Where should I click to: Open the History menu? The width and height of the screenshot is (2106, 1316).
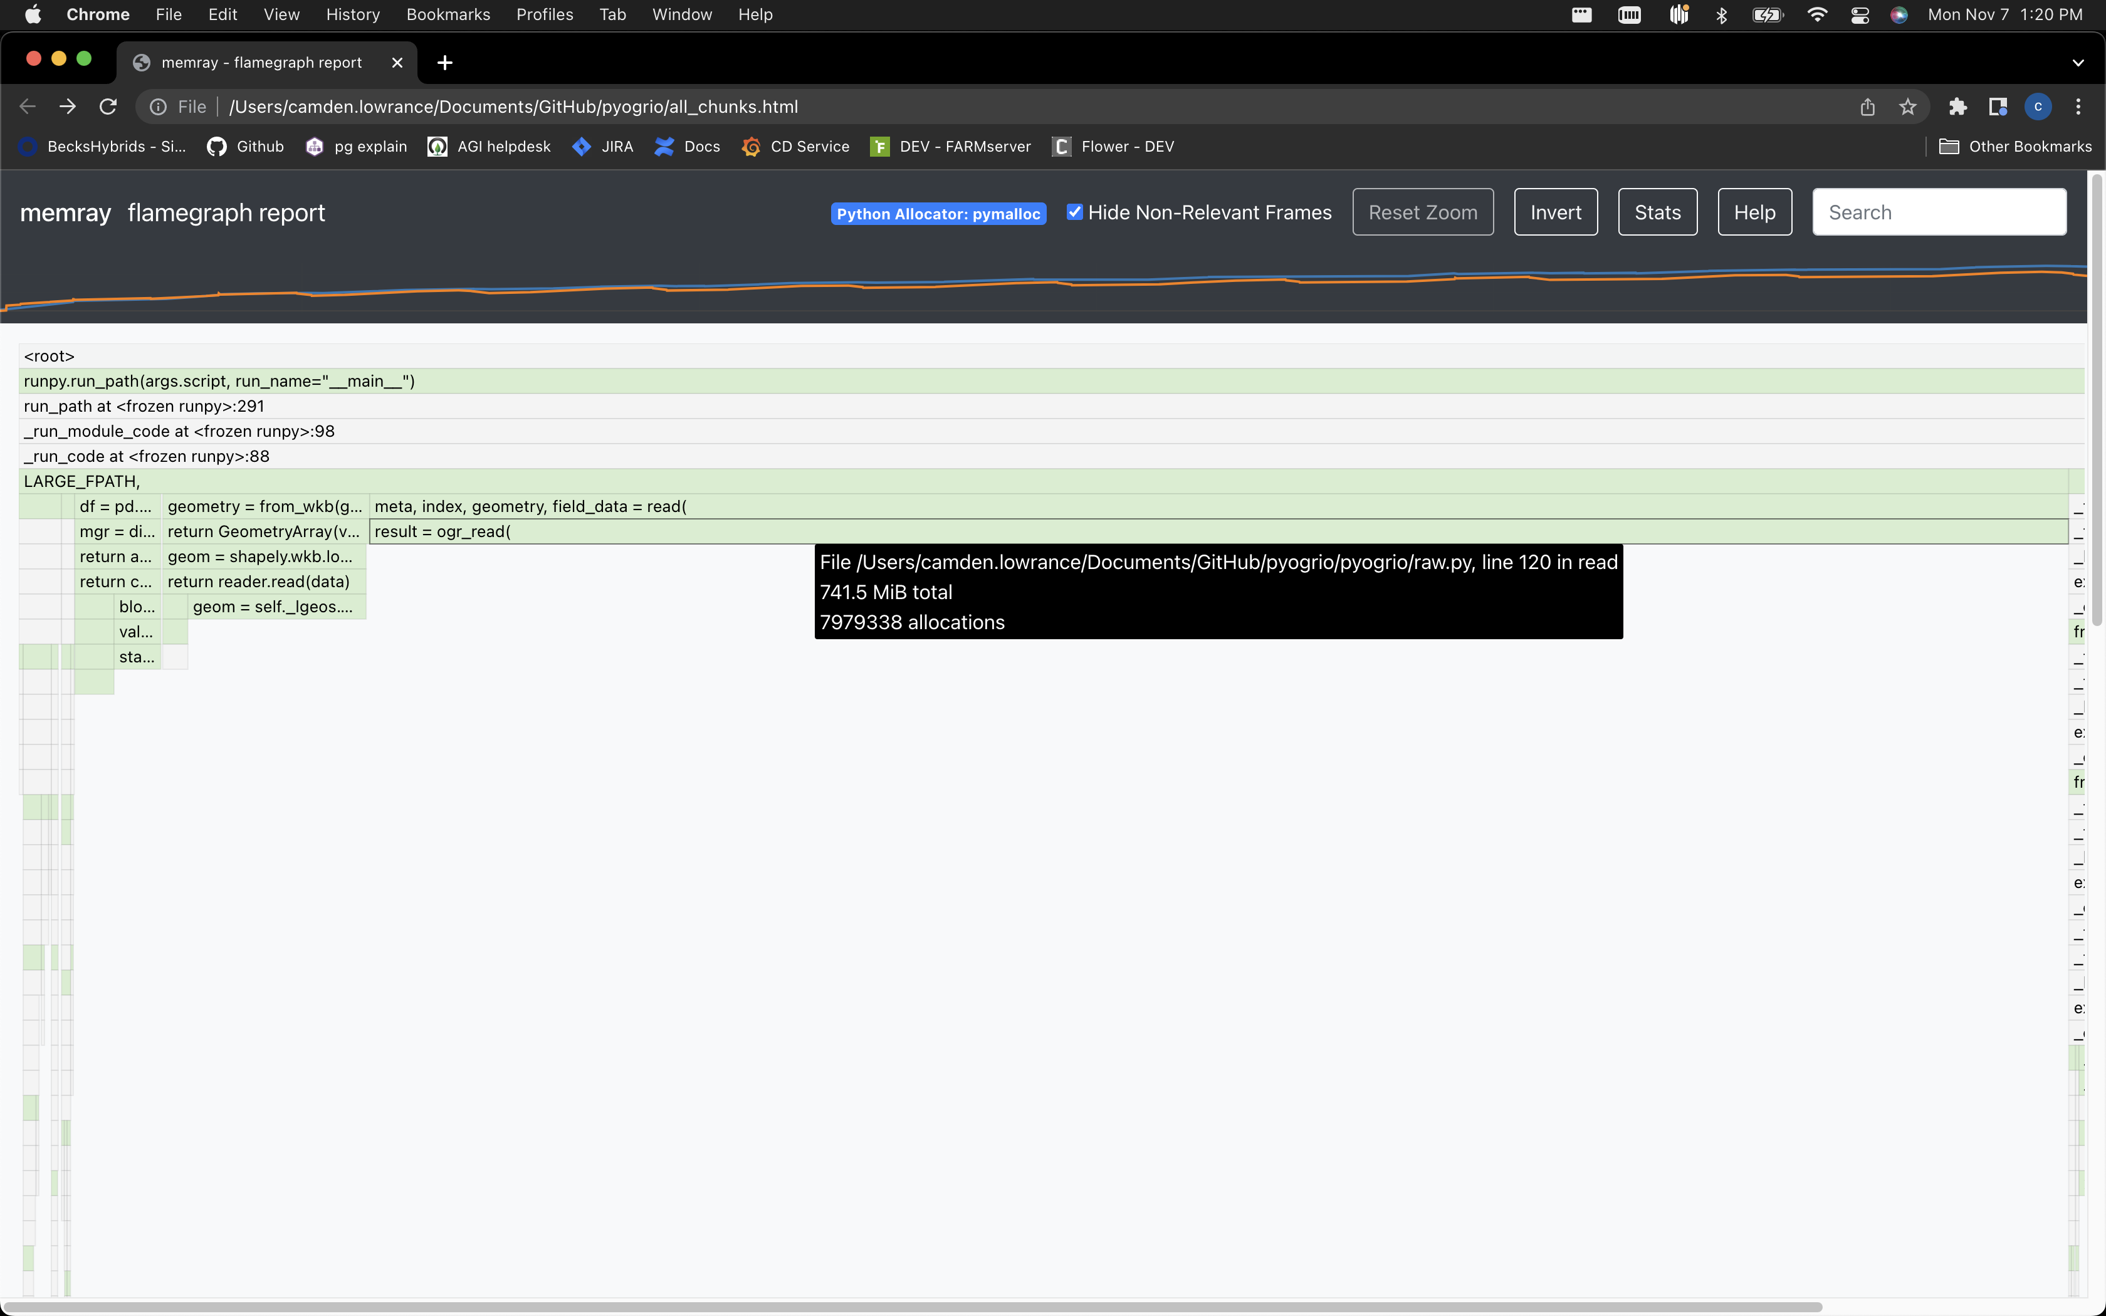click(x=352, y=15)
